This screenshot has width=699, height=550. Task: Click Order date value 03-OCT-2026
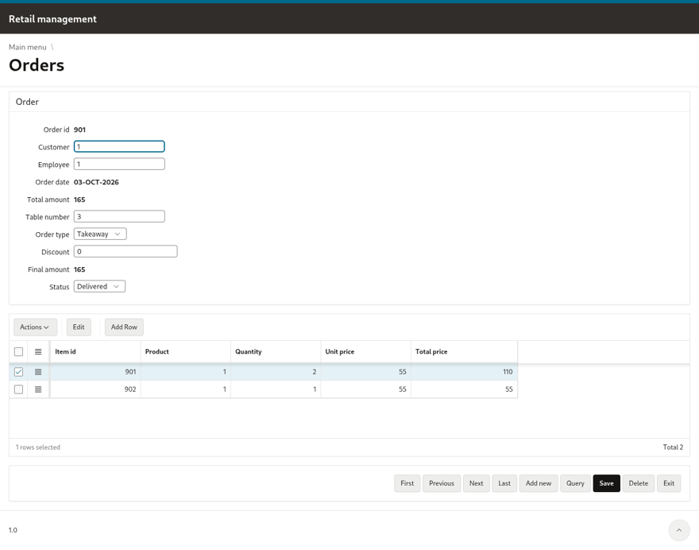pyautogui.click(x=96, y=182)
